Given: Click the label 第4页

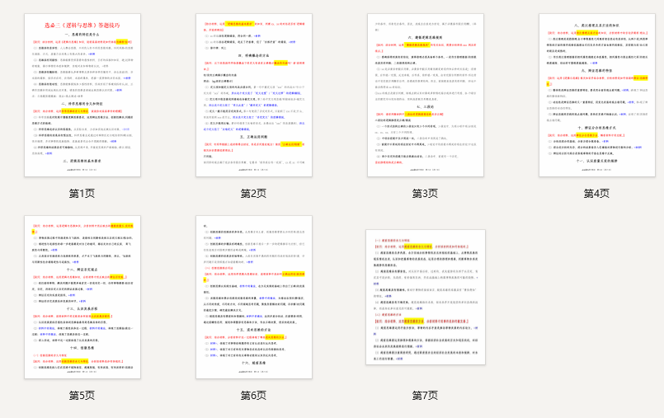Looking at the screenshot, I should tap(596, 194).
